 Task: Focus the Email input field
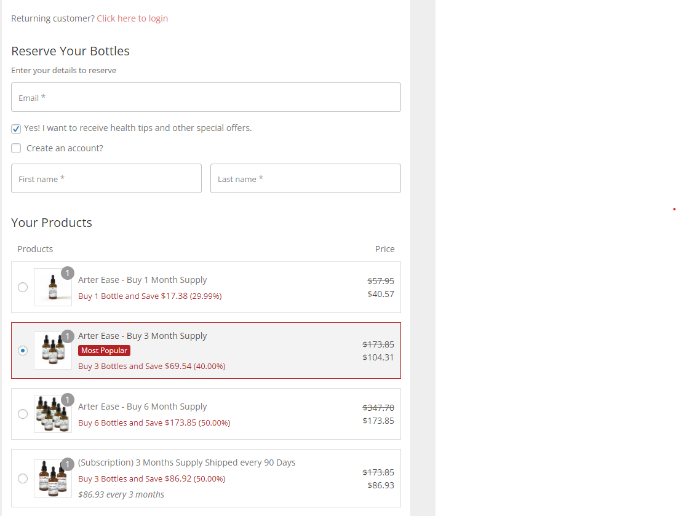pos(205,97)
